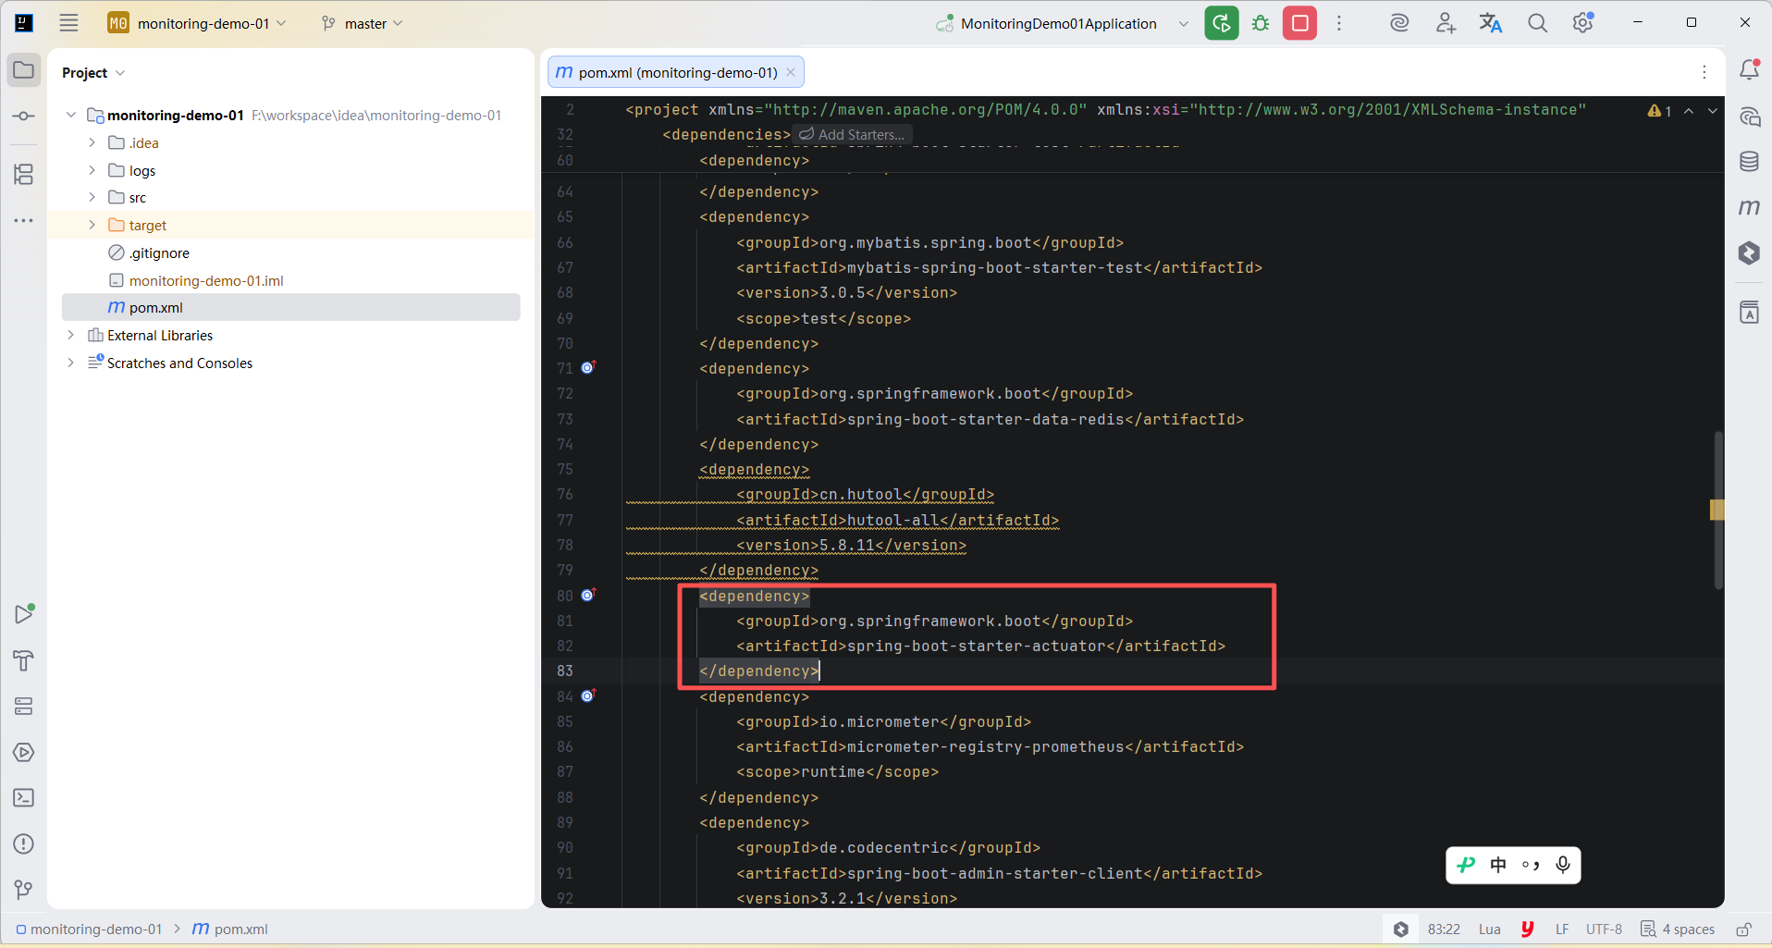Image resolution: width=1772 pixels, height=948 pixels.
Task: Click gutter bean icon on line 80
Action: click(x=588, y=596)
